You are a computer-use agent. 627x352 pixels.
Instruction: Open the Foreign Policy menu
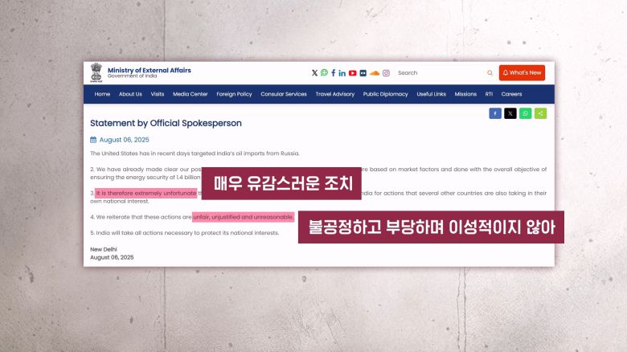[x=234, y=94]
